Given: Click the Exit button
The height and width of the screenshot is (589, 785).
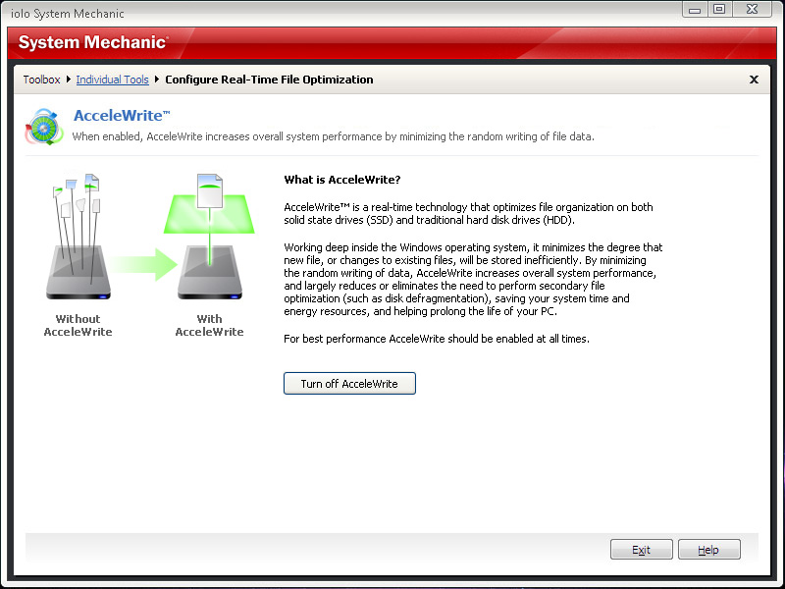Looking at the screenshot, I should [x=642, y=550].
